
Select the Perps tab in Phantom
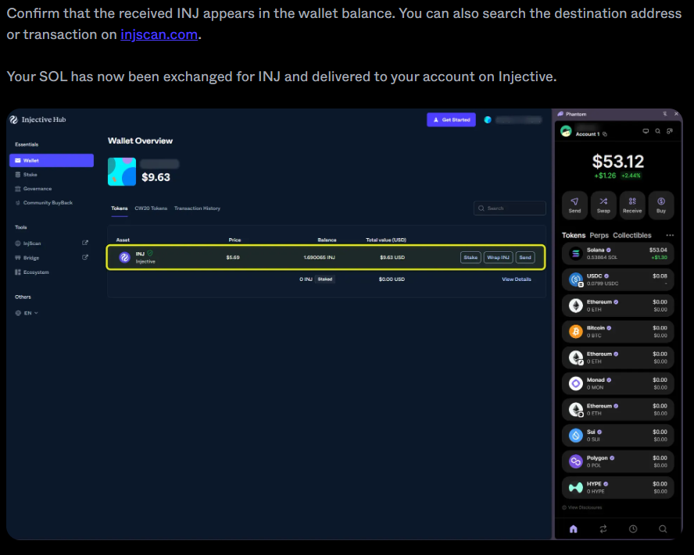[x=599, y=235]
